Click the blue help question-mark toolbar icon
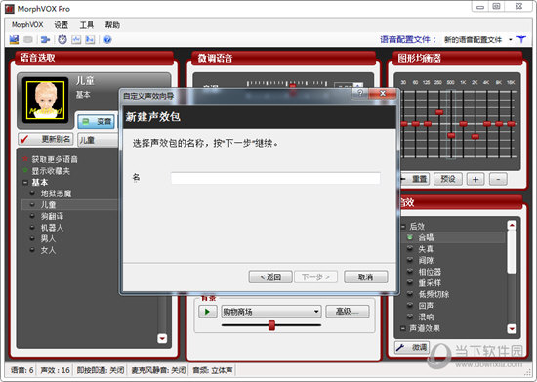This screenshot has height=382, width=537. (x=107, y=40)
